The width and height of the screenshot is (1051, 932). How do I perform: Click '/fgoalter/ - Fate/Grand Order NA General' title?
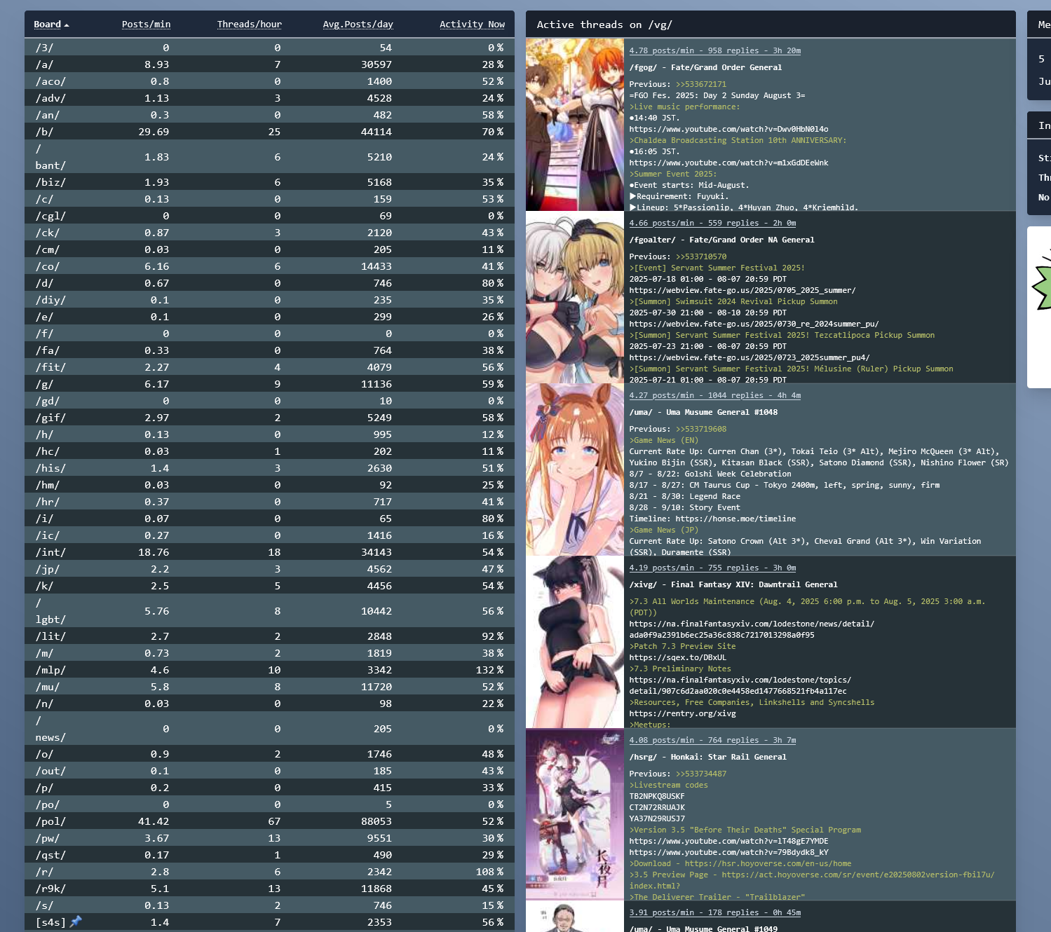pyautogui.click(x=721, y=240)
